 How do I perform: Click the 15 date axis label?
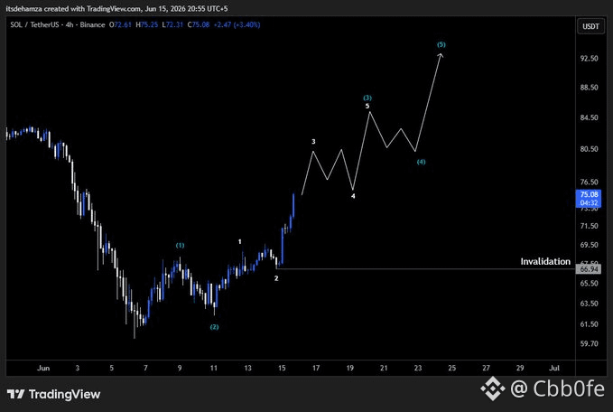[282, 368]
